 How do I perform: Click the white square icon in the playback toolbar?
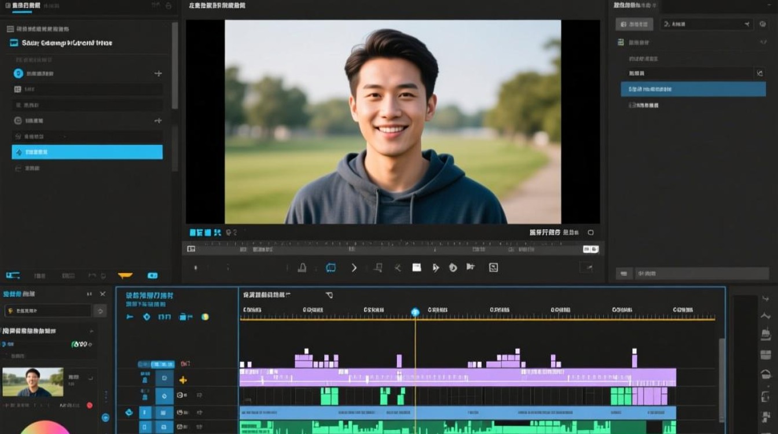pyautogui.click(x=416, y=267)
